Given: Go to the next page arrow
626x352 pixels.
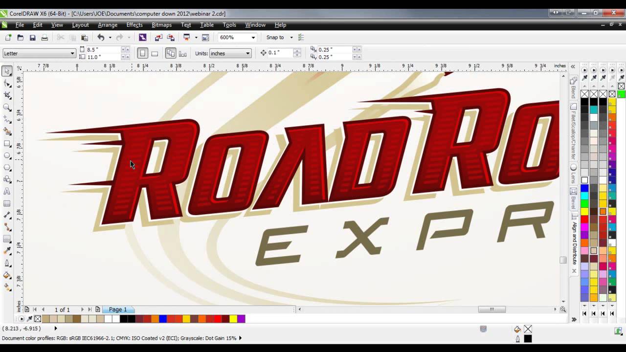Looking at the screenshot, I should pos(82,309).
